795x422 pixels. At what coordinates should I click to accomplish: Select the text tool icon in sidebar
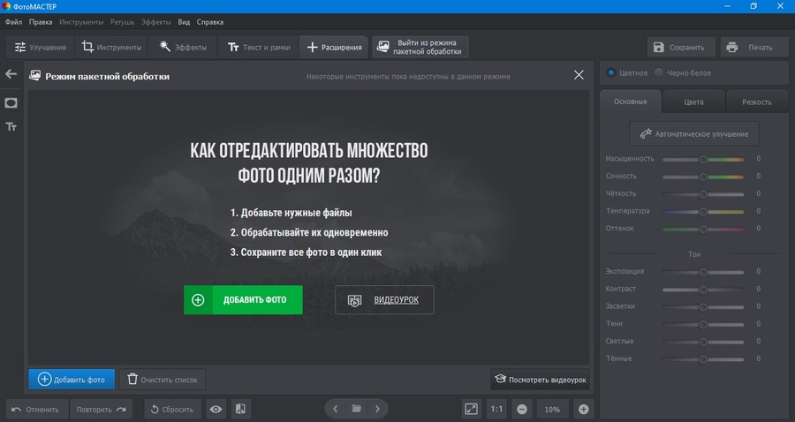tap(11, 126)
